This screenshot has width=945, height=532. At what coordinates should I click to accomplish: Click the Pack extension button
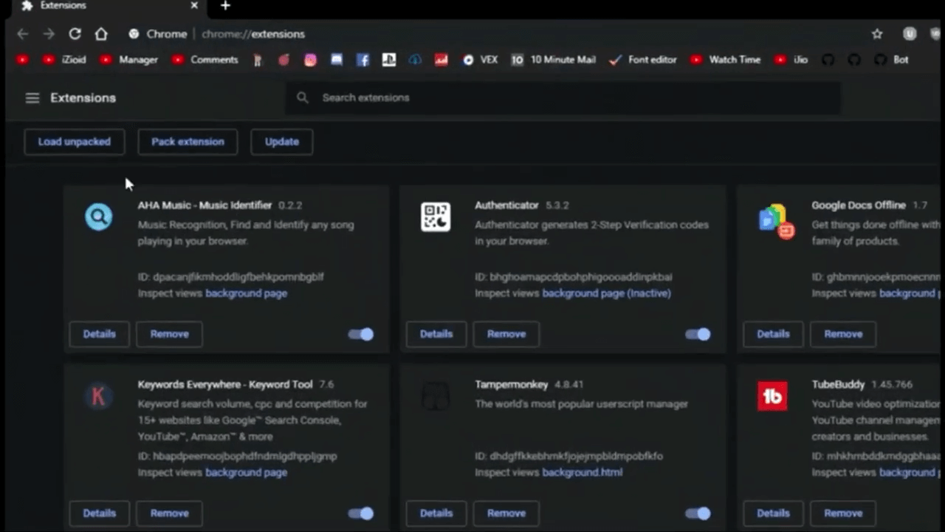pyautogui.click(x=188, y=141)
